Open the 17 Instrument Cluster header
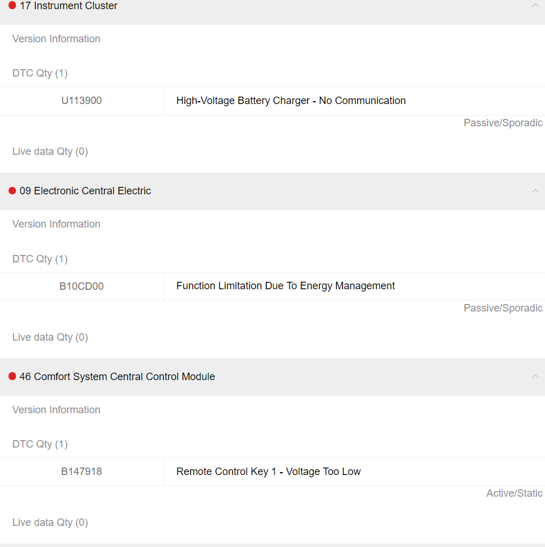The image size is (545, 547). coord(68,6)
